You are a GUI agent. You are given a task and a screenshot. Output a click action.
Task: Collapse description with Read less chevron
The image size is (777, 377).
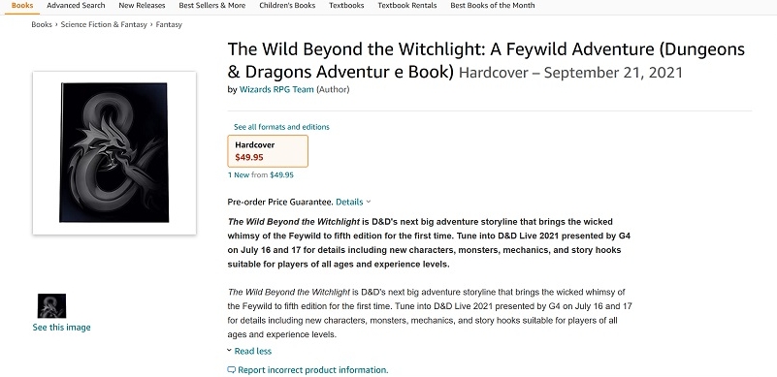(230, 351)
